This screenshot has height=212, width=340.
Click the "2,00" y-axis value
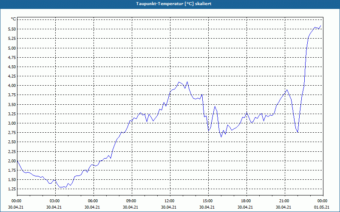[12, 161]
